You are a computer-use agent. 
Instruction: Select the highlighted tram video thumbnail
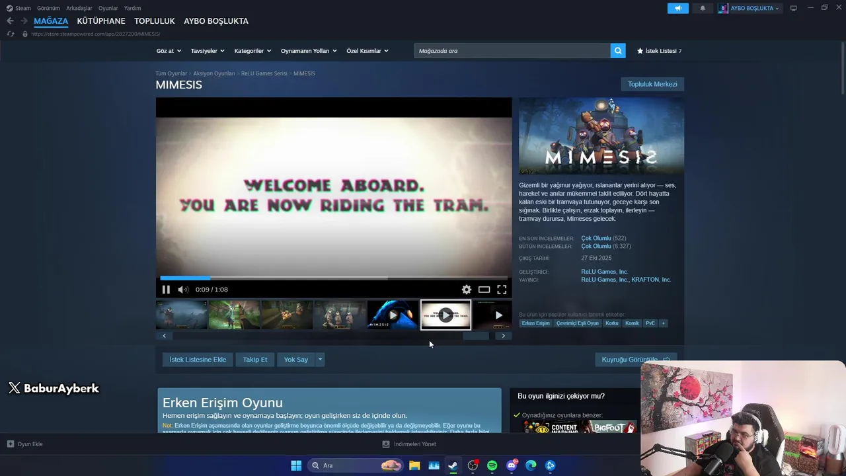(x=446, y=315)
